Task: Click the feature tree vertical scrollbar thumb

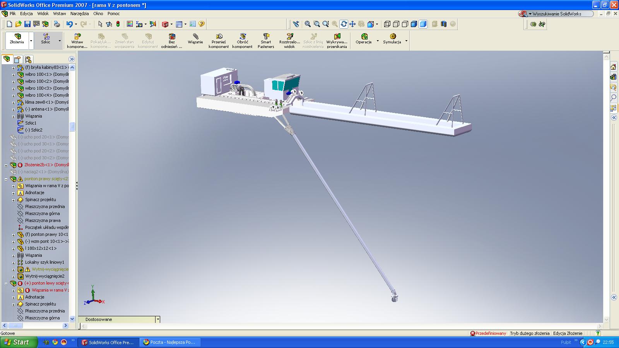Action: point(72,126)
